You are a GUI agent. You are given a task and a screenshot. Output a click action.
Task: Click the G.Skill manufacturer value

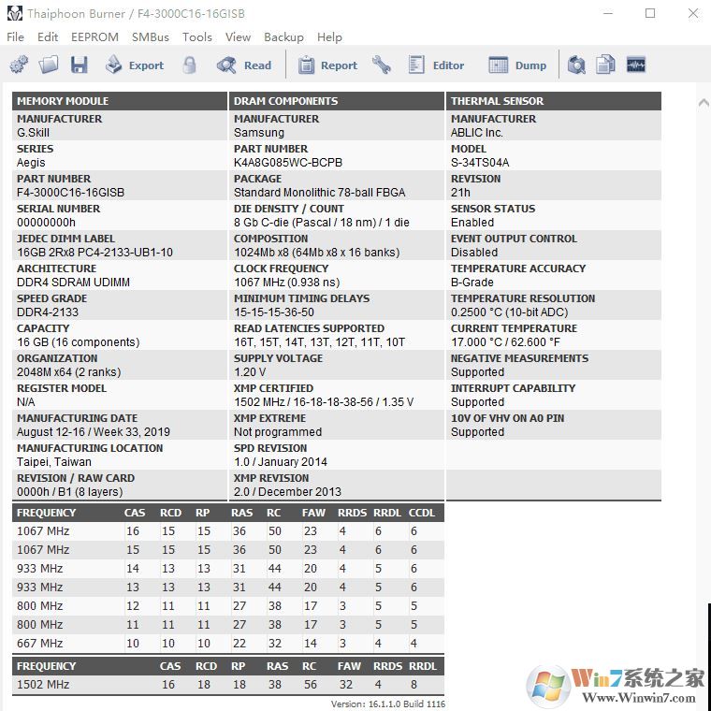pyautogui.click(x=33, y=133)
